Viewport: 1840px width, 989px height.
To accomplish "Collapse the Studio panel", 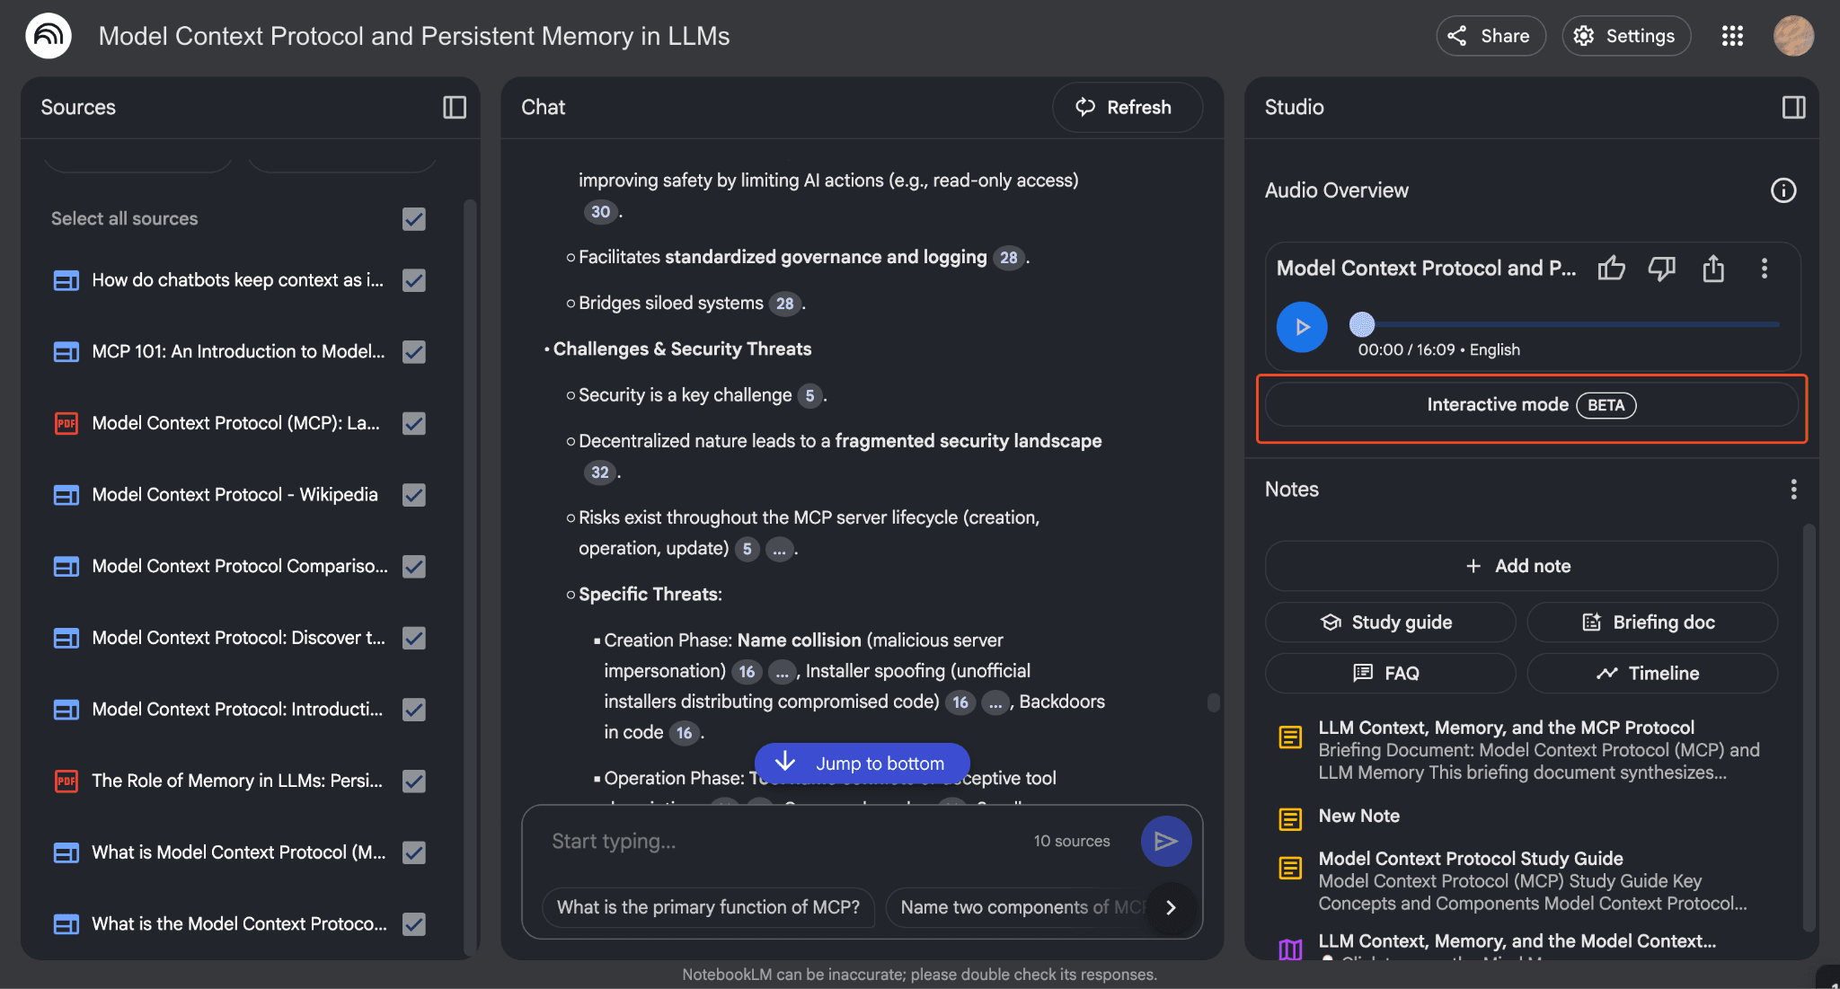I will [x=1793, y=107].
